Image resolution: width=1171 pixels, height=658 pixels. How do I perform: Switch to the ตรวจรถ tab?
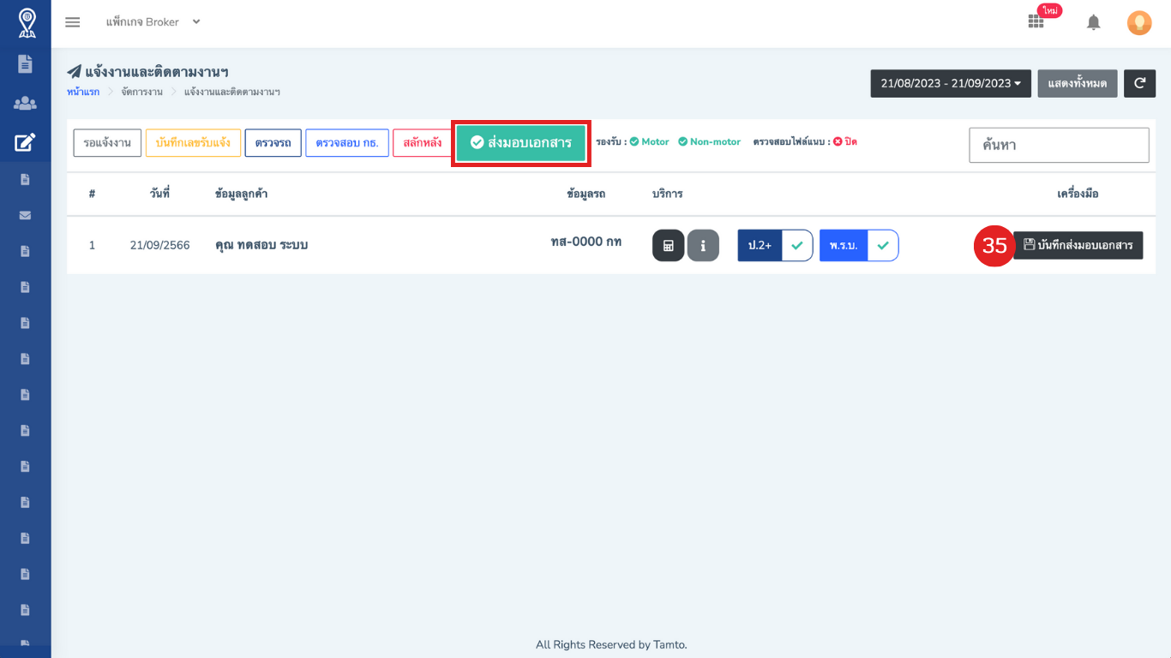pyautogui.click(x=273, y=143)
